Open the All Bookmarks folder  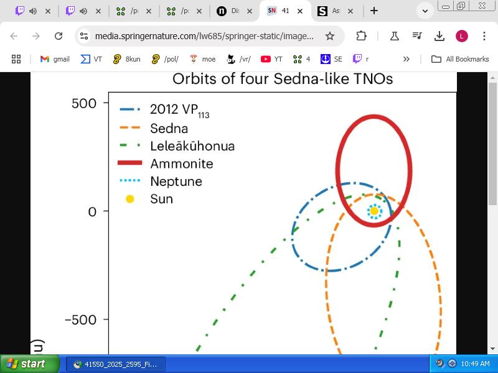[460, 59]
